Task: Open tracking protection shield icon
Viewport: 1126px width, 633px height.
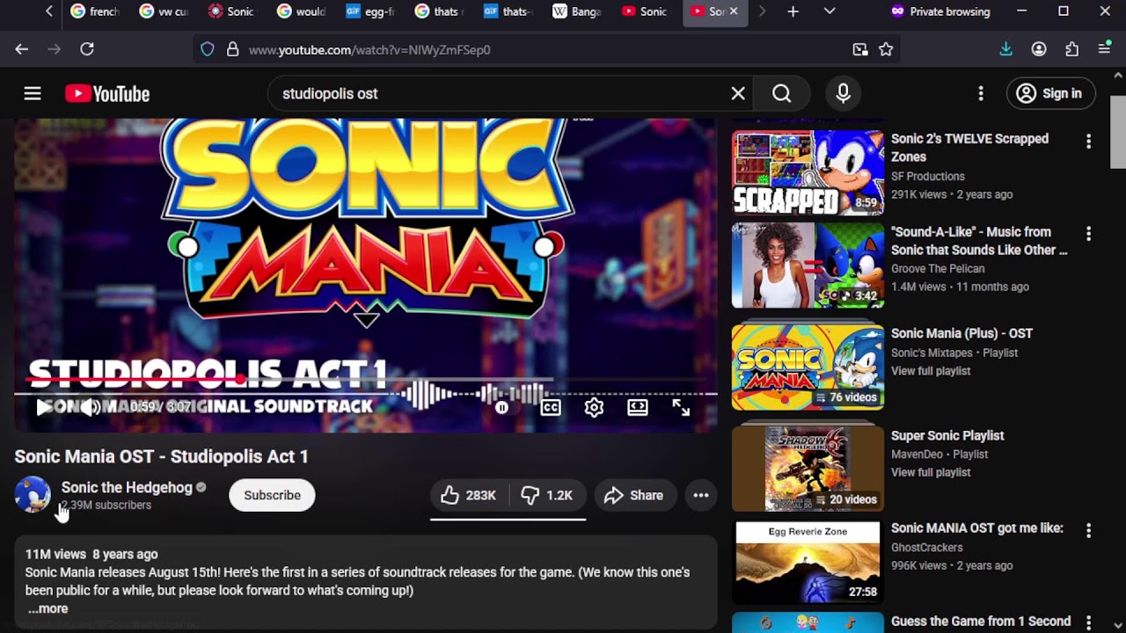Action: tap(208, 50)
